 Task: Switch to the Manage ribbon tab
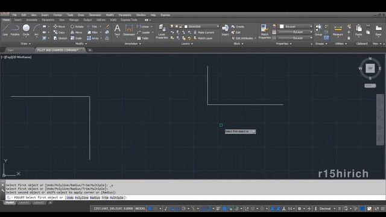[x=74, y=20]
